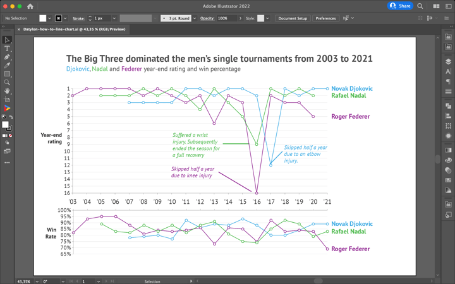Open the 3 pt. Round brush dropdown
The width and height of the screenshot is (455, 284).
coord(195,18)
